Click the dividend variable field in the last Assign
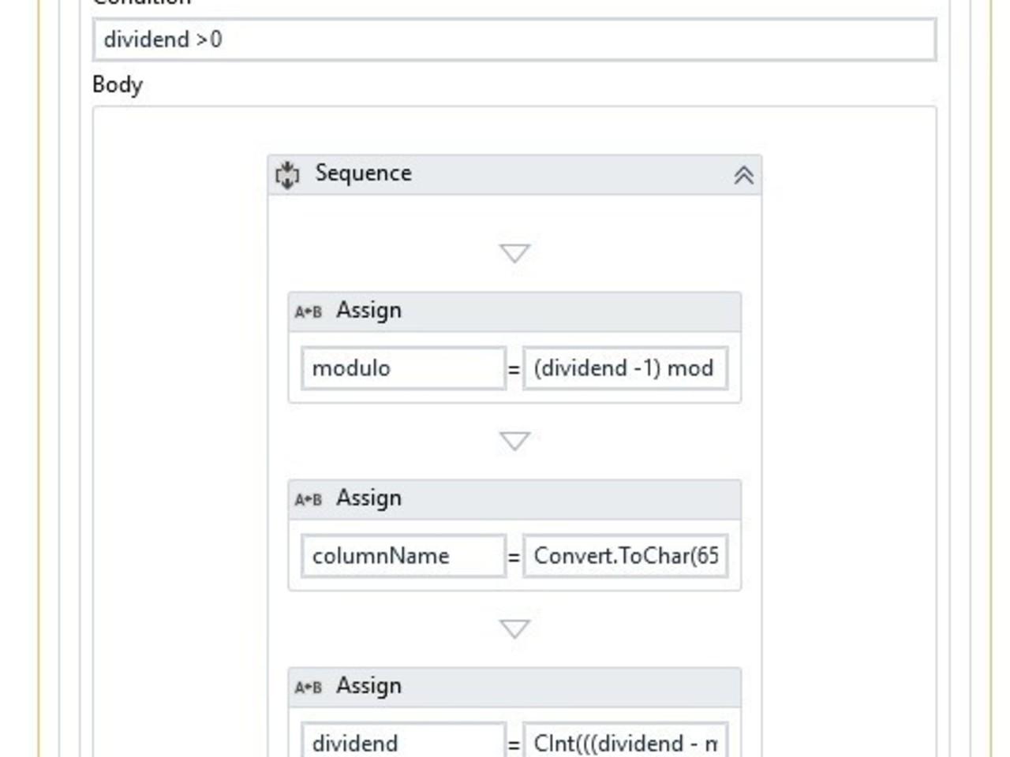1010x757 pixels. [x=403, y=743]
